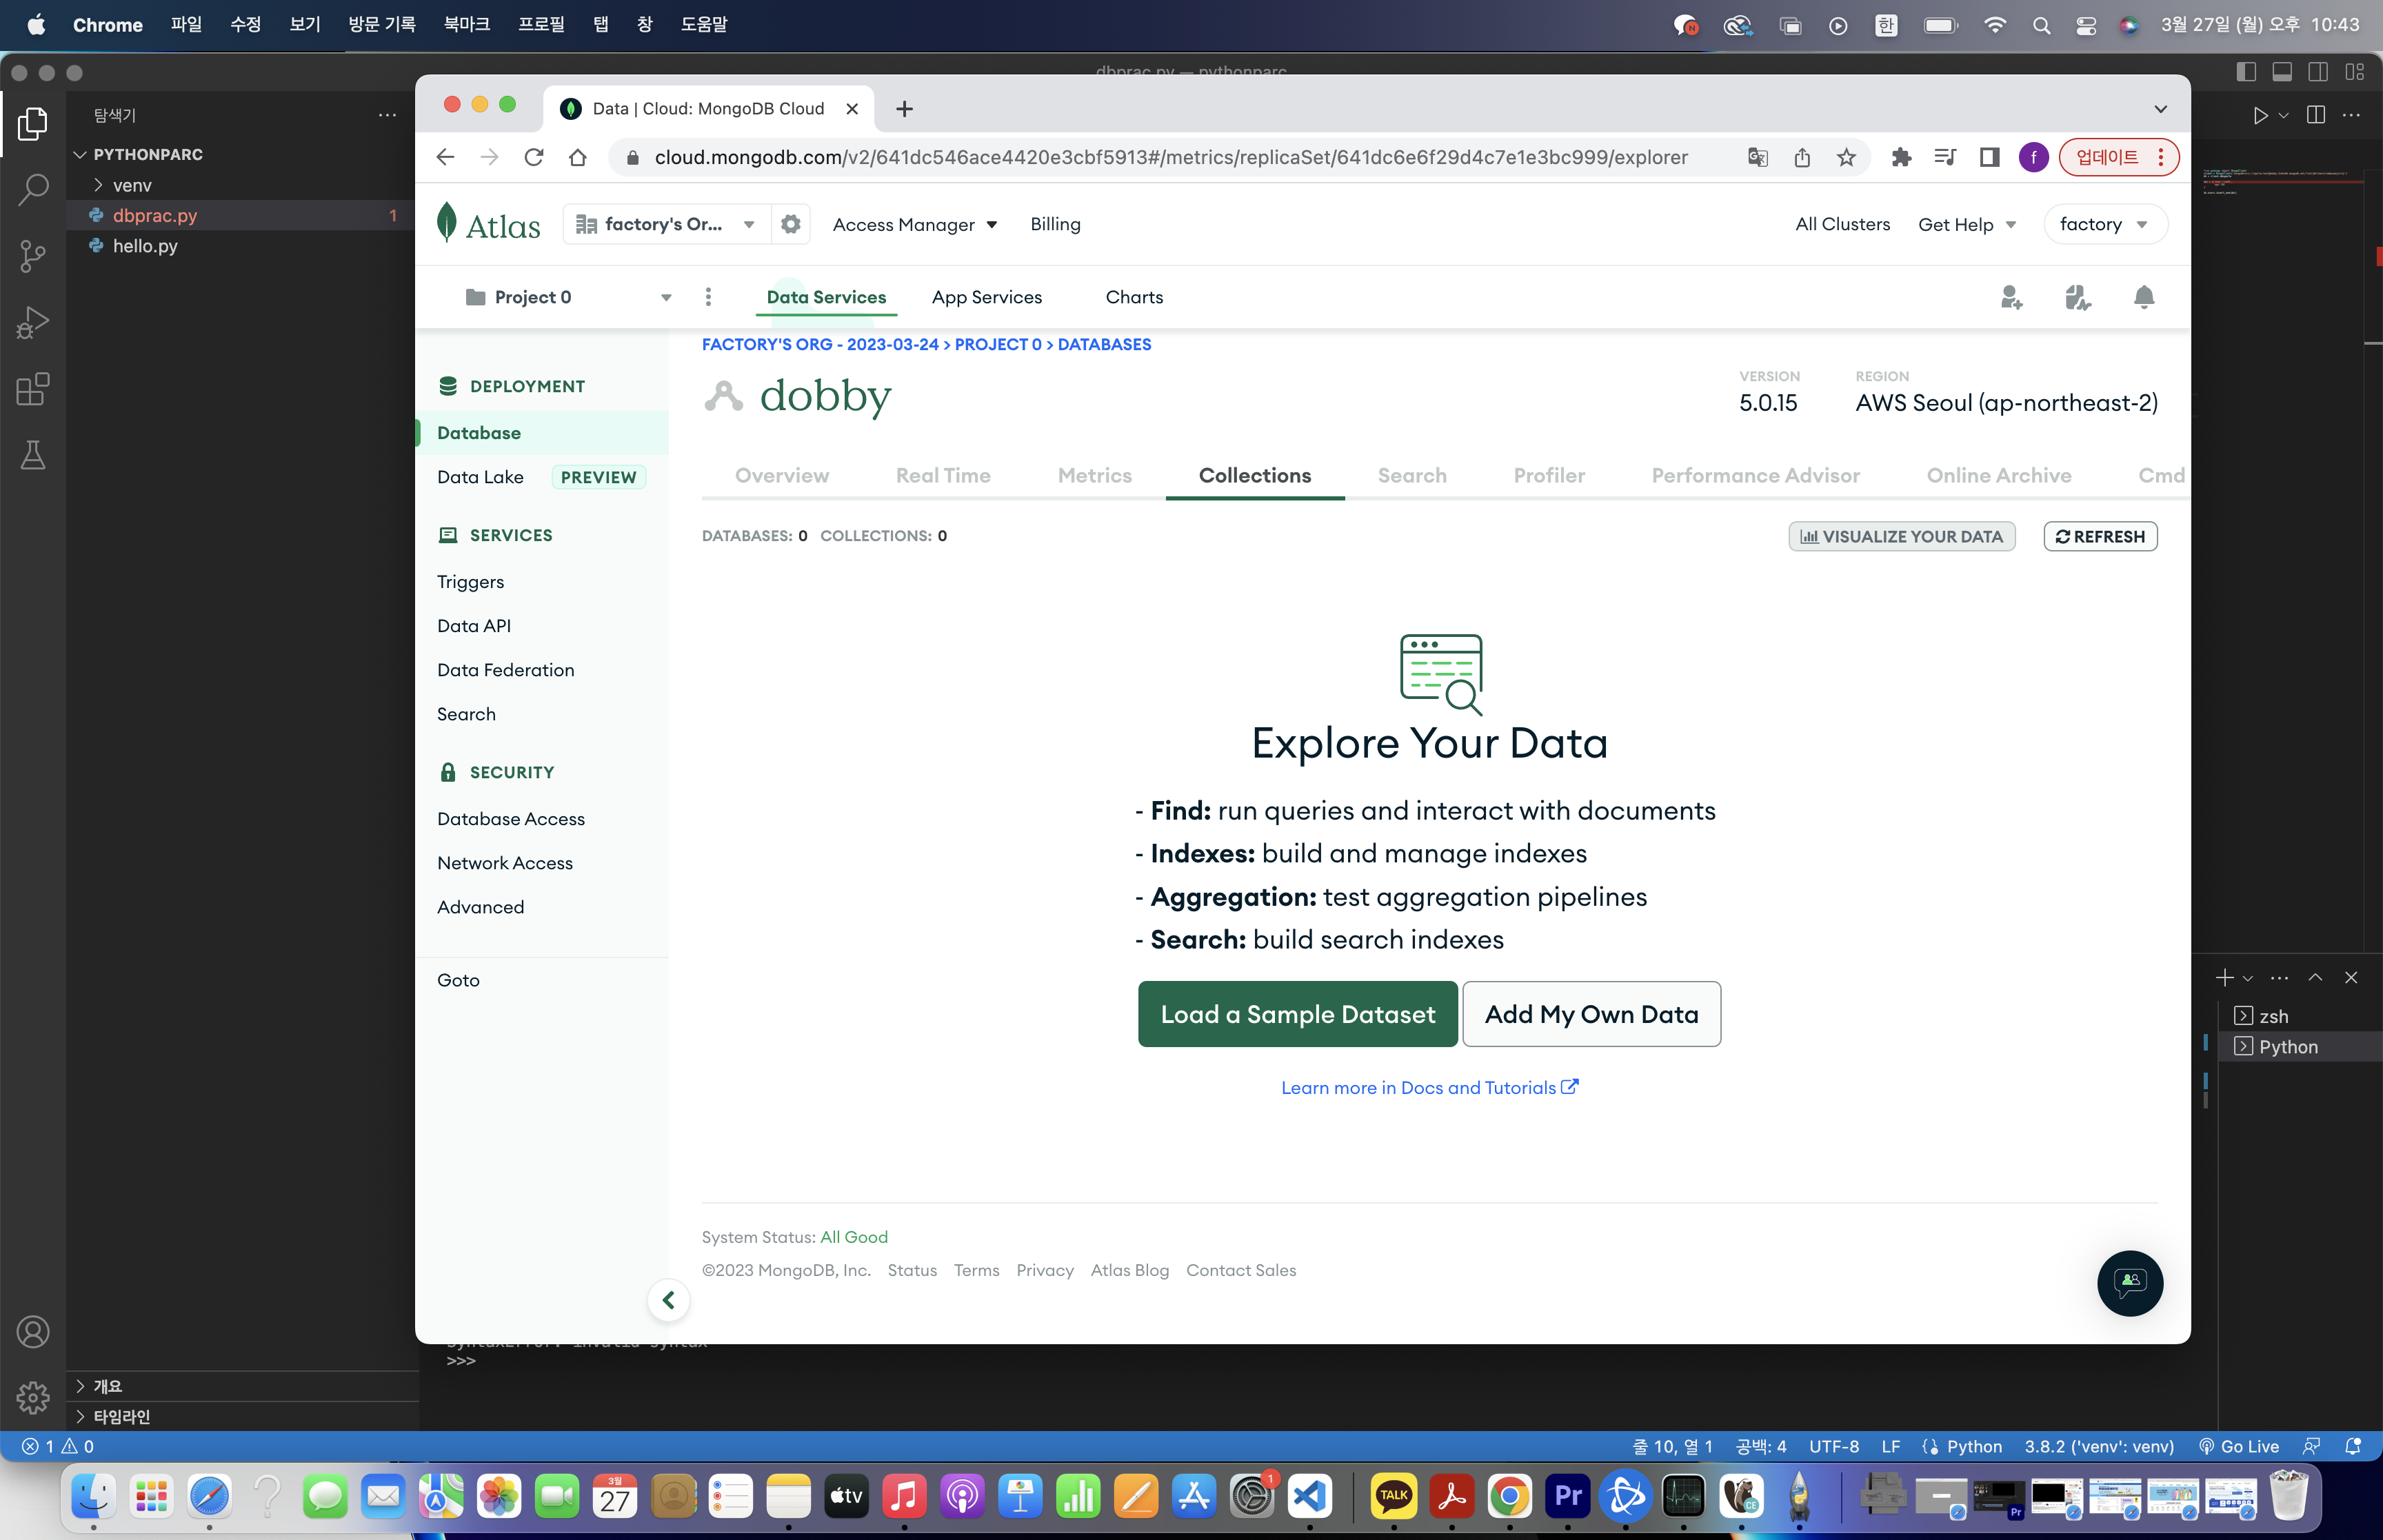2383x1540 pixels.
Task: Open Project 0 selector dropdown
Action: (568, 297)
